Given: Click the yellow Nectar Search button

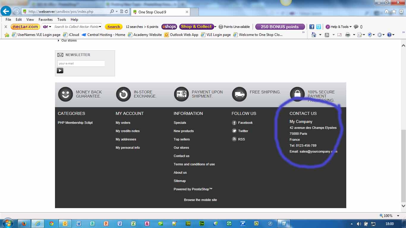Looking at the screenshot, I should coord(114,27).
